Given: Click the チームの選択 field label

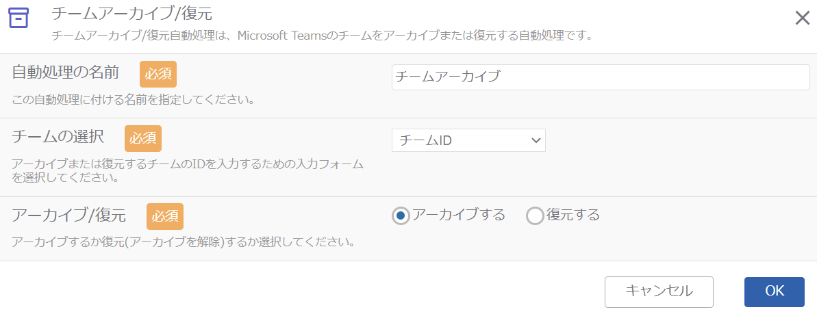Looking at the screenshot, I should 58,137.
